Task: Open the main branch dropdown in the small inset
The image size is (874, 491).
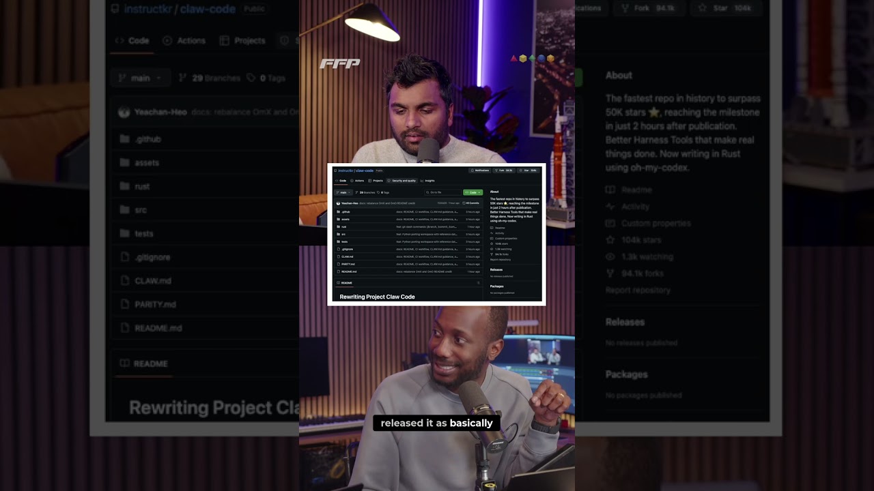Action: pos(343,192)
